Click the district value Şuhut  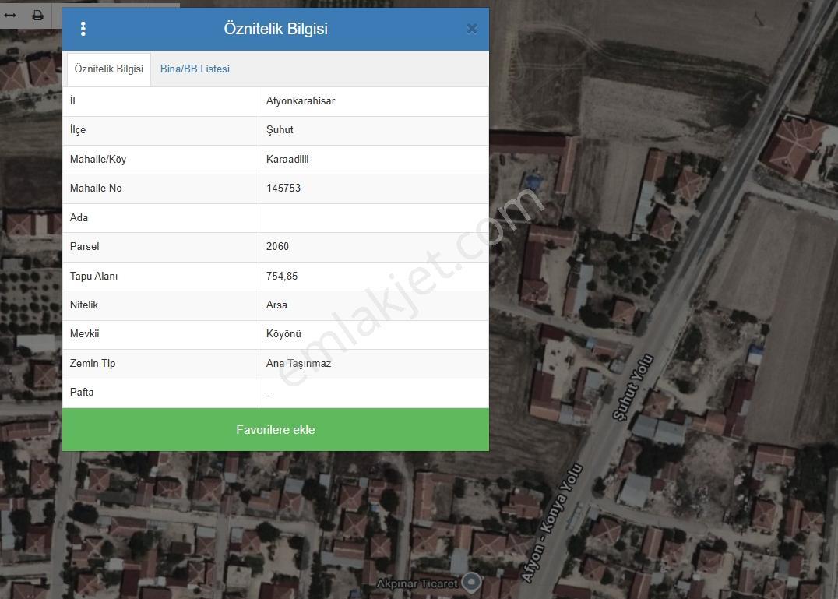coord(280,130)
